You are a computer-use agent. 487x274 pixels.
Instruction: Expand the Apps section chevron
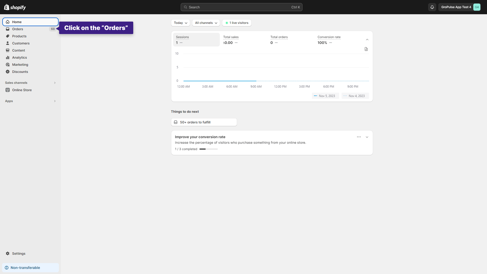click(x=55, y=101)
